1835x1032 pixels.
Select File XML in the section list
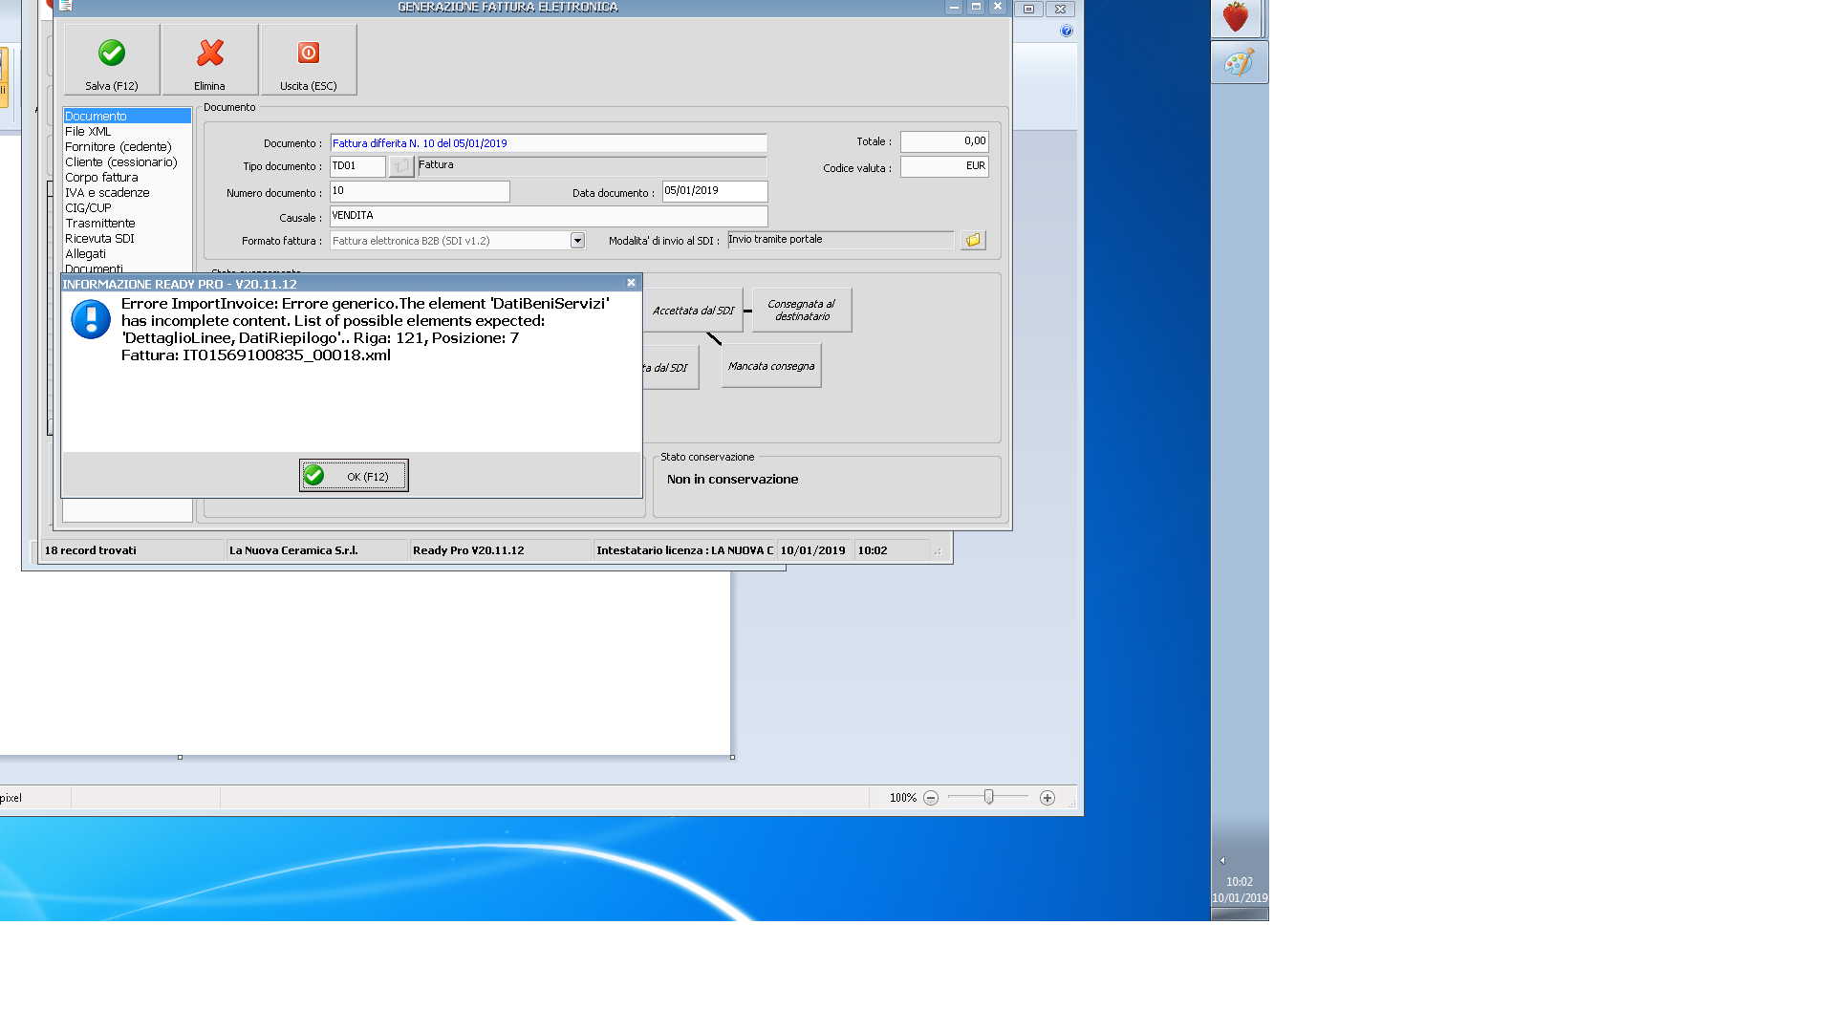pos(88,132)
